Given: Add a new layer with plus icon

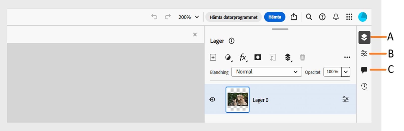Looking at the screenshot, I should pos(213,57).
